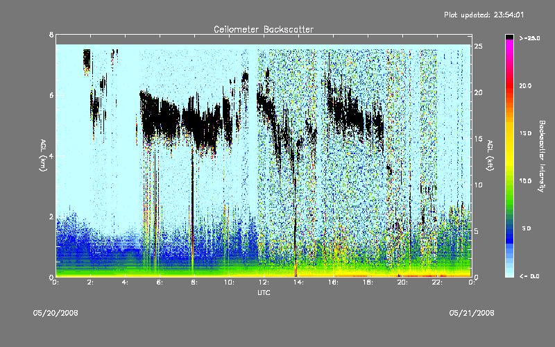Click the '10:' hour tick on UTC axis
The image size is (555, 347).
pos(229,282)
